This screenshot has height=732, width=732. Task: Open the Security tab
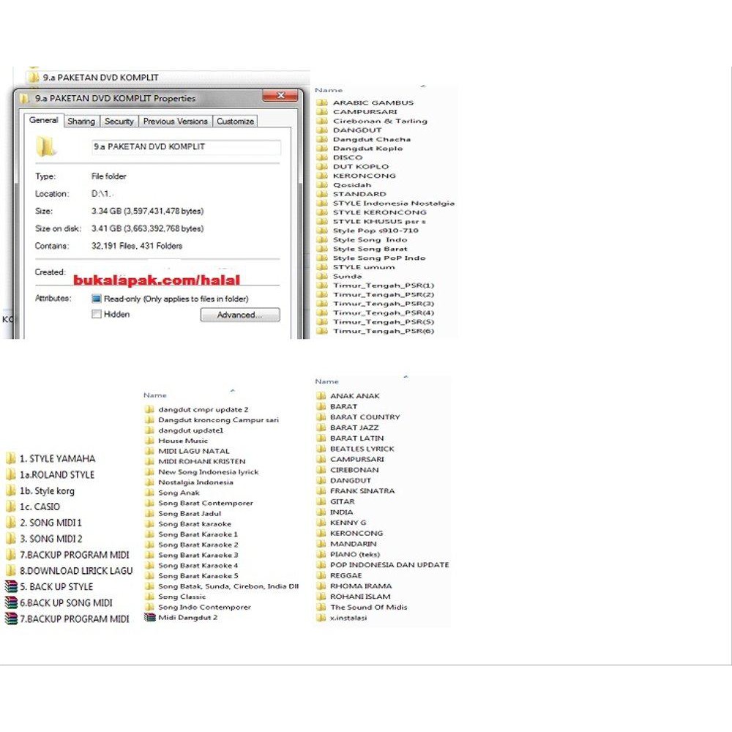[119, 122]
